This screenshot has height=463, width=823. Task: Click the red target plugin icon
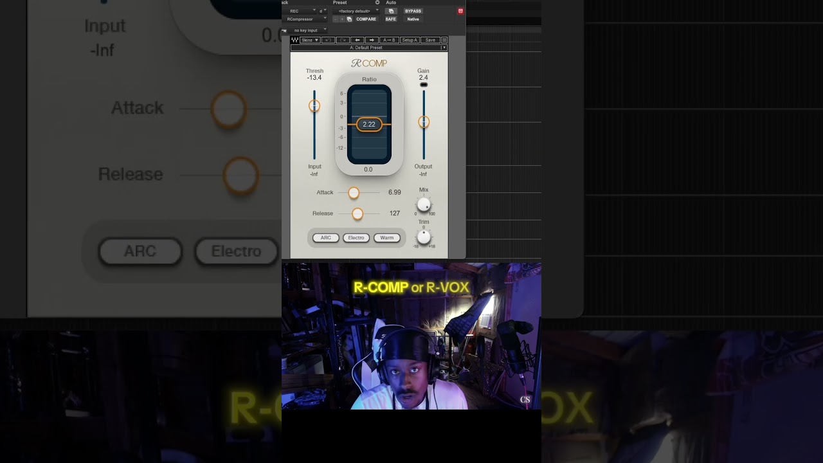click(460, 11)
